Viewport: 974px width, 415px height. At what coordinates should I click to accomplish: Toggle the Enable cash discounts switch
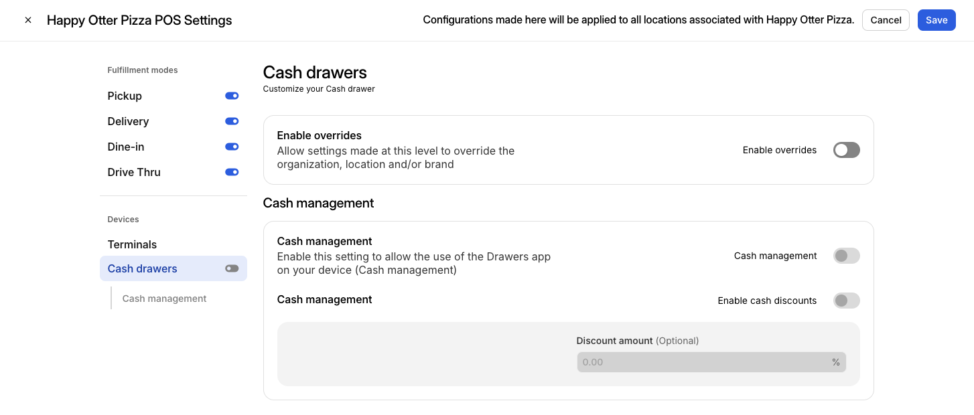[847, 301]
